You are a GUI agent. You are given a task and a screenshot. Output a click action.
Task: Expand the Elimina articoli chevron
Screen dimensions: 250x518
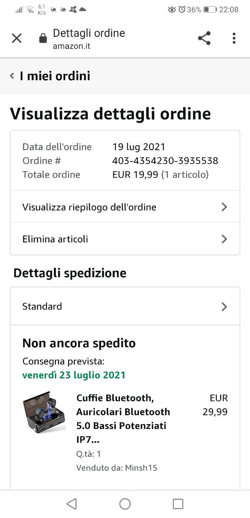tap(224, 239)
